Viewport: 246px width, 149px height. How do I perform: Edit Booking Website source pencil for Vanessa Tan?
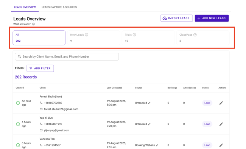point(157,145)
